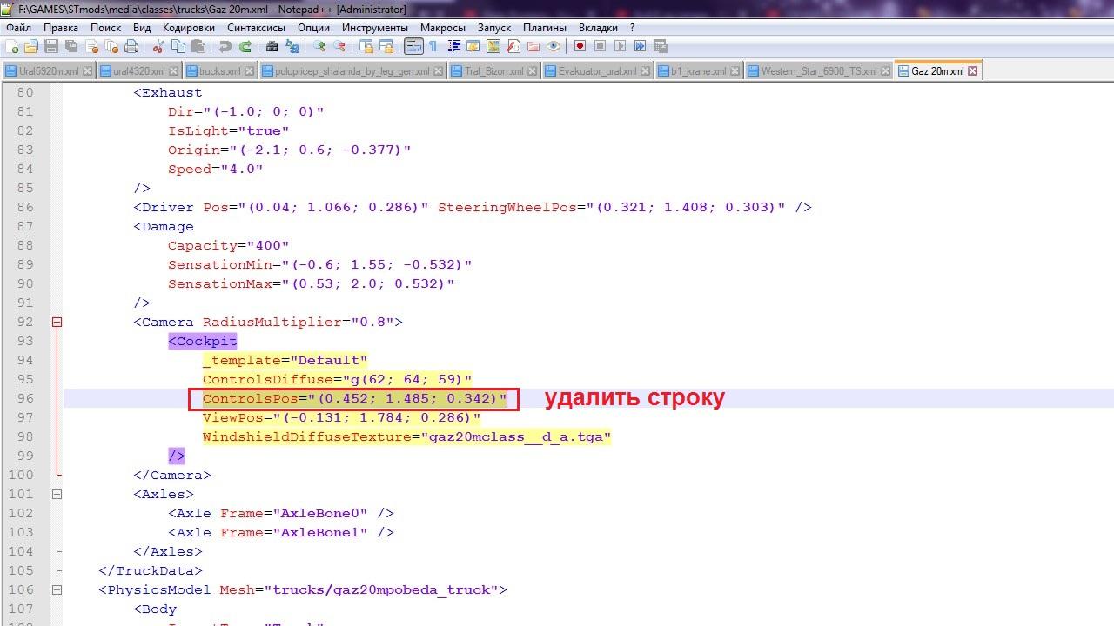Toggle the indent guide toolbar button
The image size is (1114, 626).
(x=453, y=46)
